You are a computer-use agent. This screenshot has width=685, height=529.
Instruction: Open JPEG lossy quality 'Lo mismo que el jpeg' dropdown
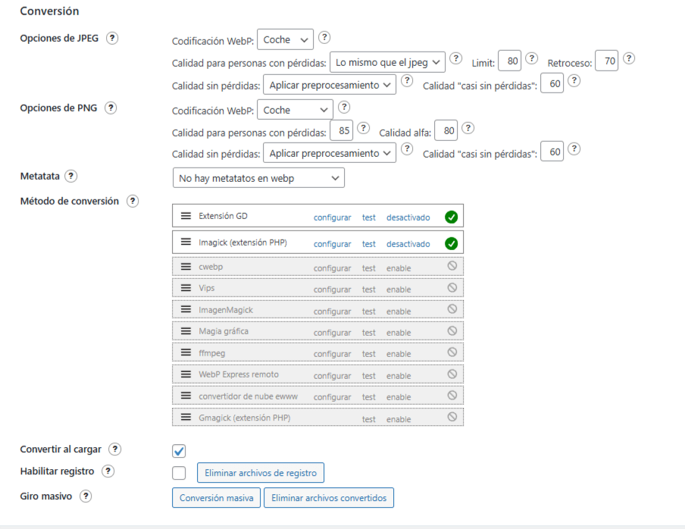387,61
